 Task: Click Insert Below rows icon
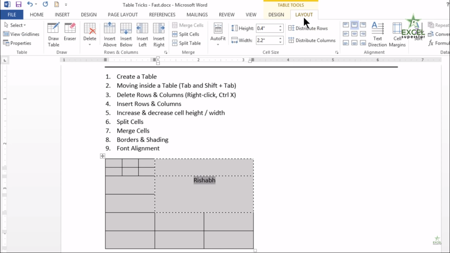[126, 35]
